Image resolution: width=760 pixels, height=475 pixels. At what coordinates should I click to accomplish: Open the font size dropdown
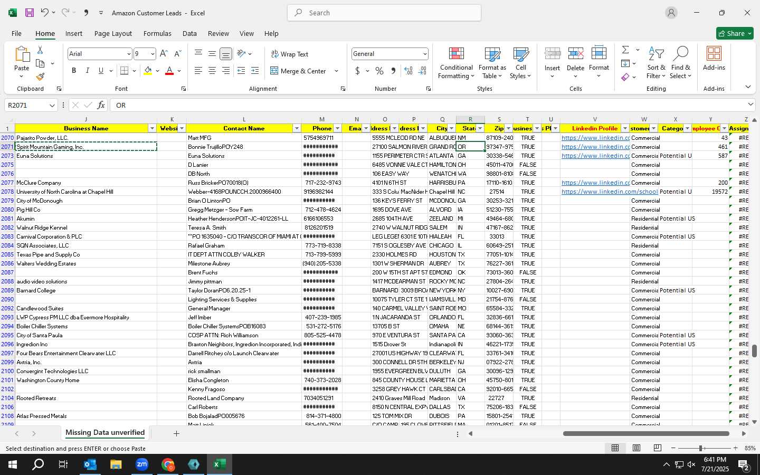(153, 54)
